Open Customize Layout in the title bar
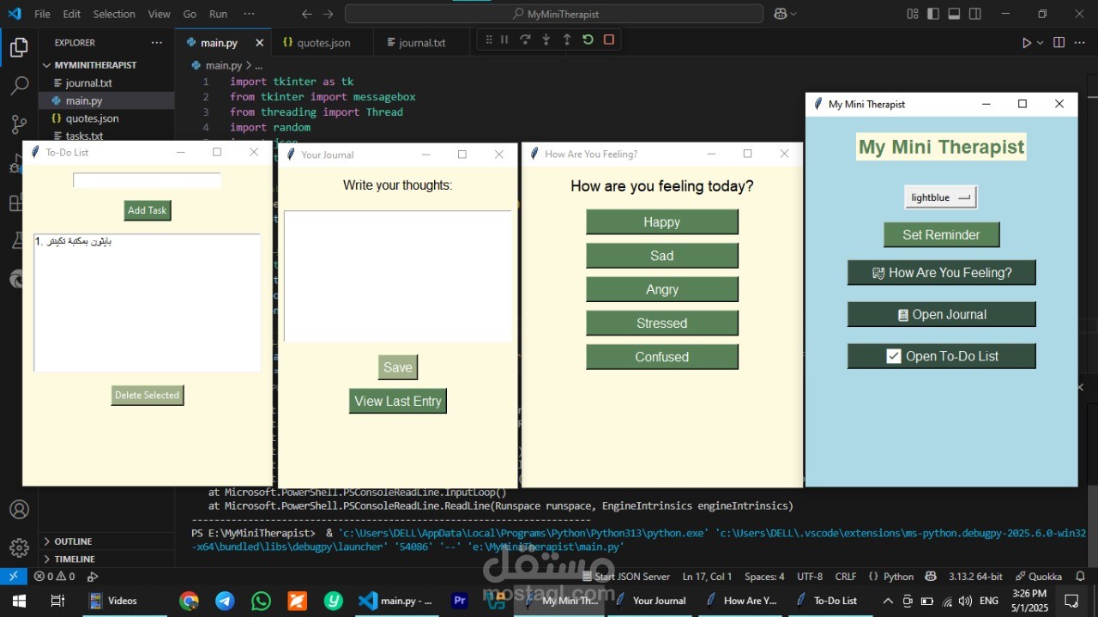The height and width of the screenshot is (617, 1098). pyautogui.click(x=913, y=14)
